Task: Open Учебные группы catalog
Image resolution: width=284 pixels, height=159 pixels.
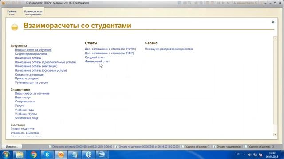Action: pos(26,114)
